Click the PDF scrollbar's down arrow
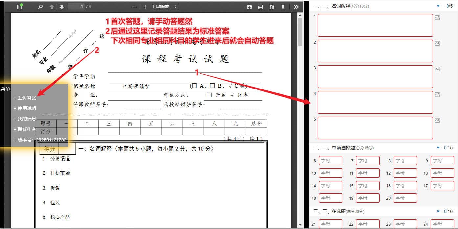This screenshot has height=229, width=458. coord(300,225)
